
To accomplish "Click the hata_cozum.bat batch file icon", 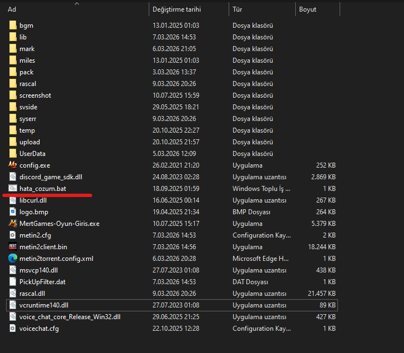I will click(x=13, y=188).
